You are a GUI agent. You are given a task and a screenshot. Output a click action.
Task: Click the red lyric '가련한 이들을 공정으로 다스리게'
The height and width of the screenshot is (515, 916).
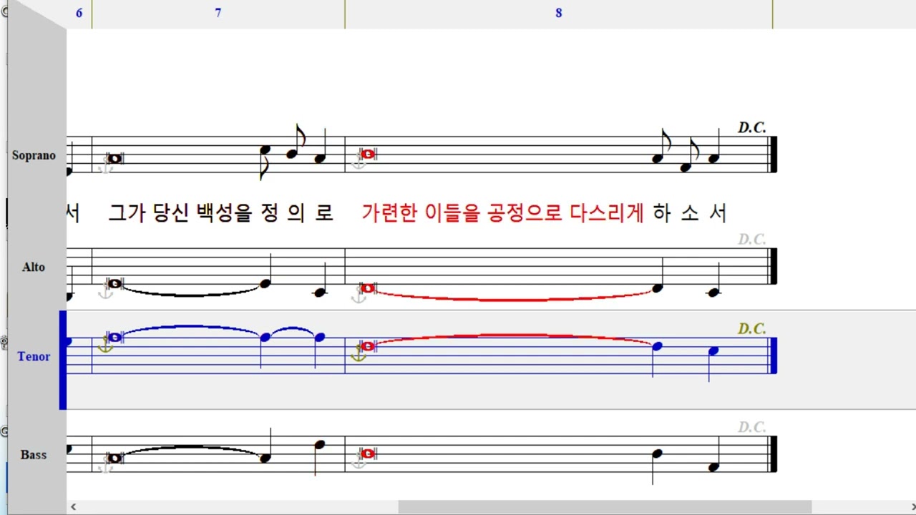click(503, 213)
